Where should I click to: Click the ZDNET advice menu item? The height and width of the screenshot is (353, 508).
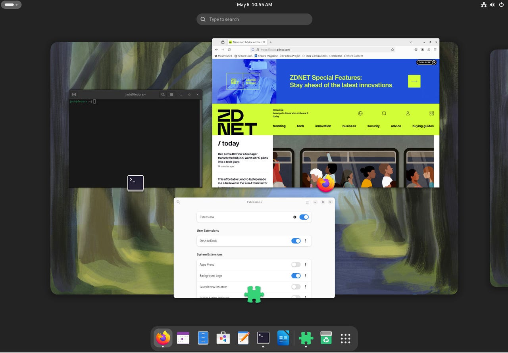click(x=396, y=126)
